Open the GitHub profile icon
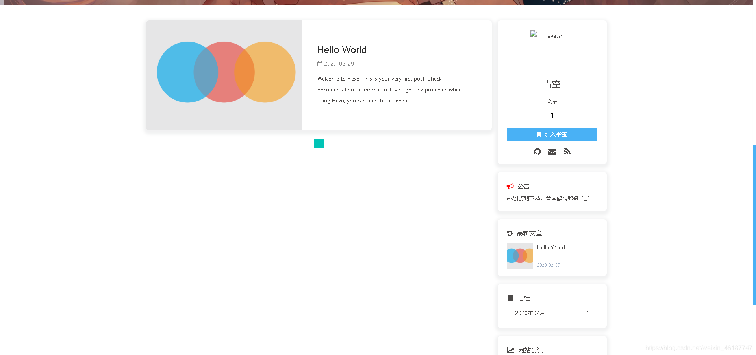The image size is (756, 355). (537, 152)
